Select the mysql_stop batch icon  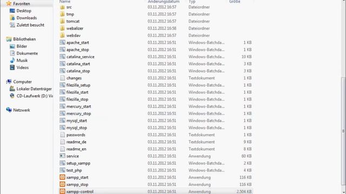point(63,128)
